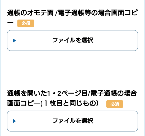
Task: Click the light blue right page border
Action: click(144, 68)
